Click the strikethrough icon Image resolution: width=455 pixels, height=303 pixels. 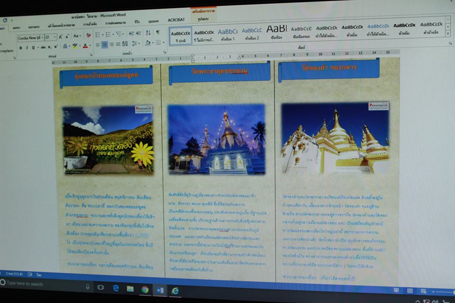(x=43, y=47)
